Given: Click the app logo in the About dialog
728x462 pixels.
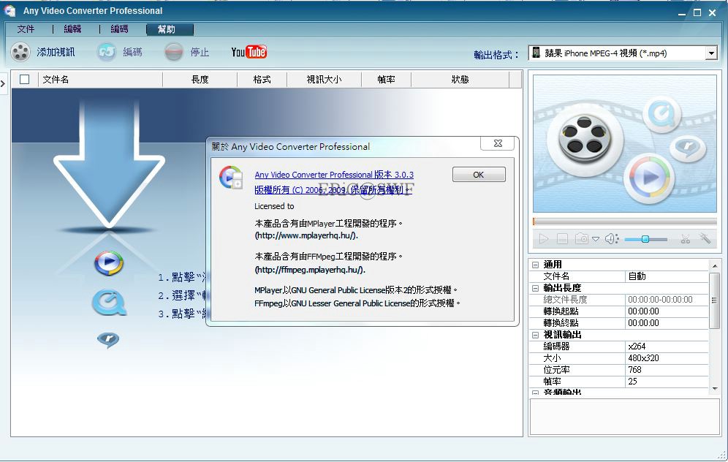Looking at the screenshot, I should tap(231, 178).
